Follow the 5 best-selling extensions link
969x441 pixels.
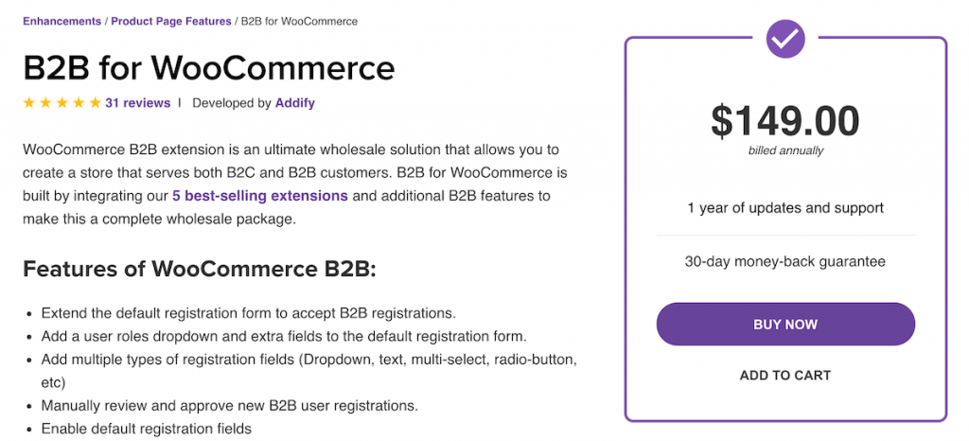coord(260,197)
